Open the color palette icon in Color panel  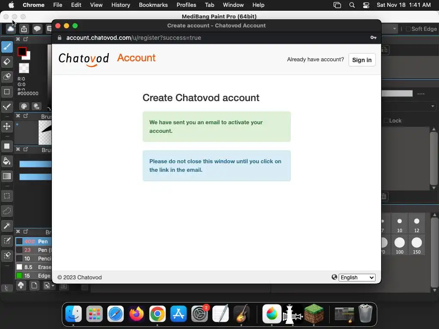pos(24,106)
